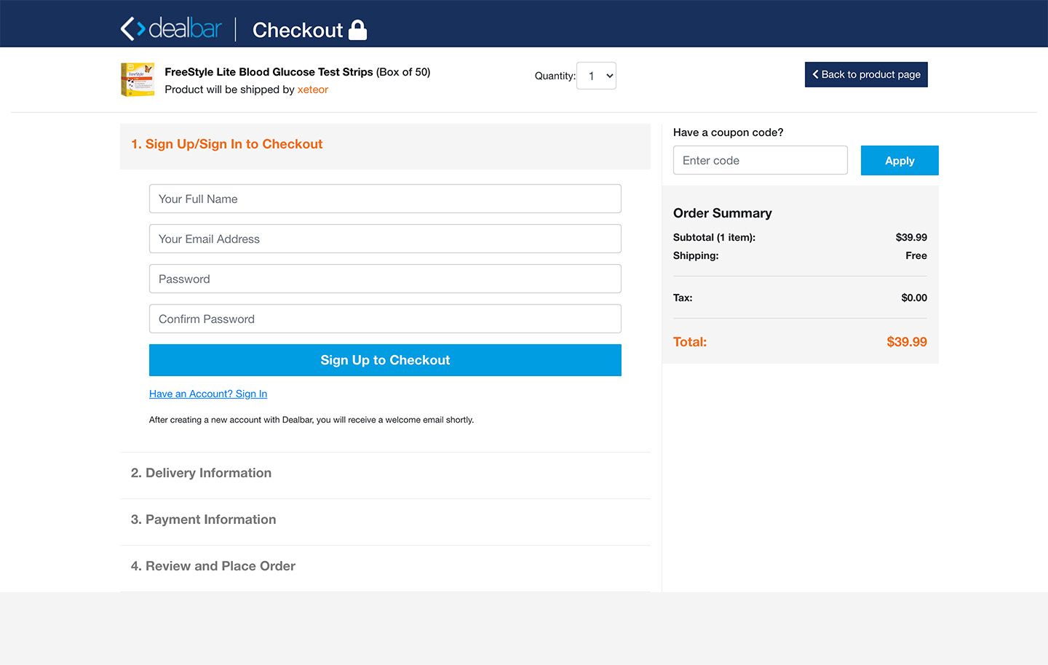
Task: Focus the Your Full Name field
Action: pyautogui.click(x=385, y=199)
